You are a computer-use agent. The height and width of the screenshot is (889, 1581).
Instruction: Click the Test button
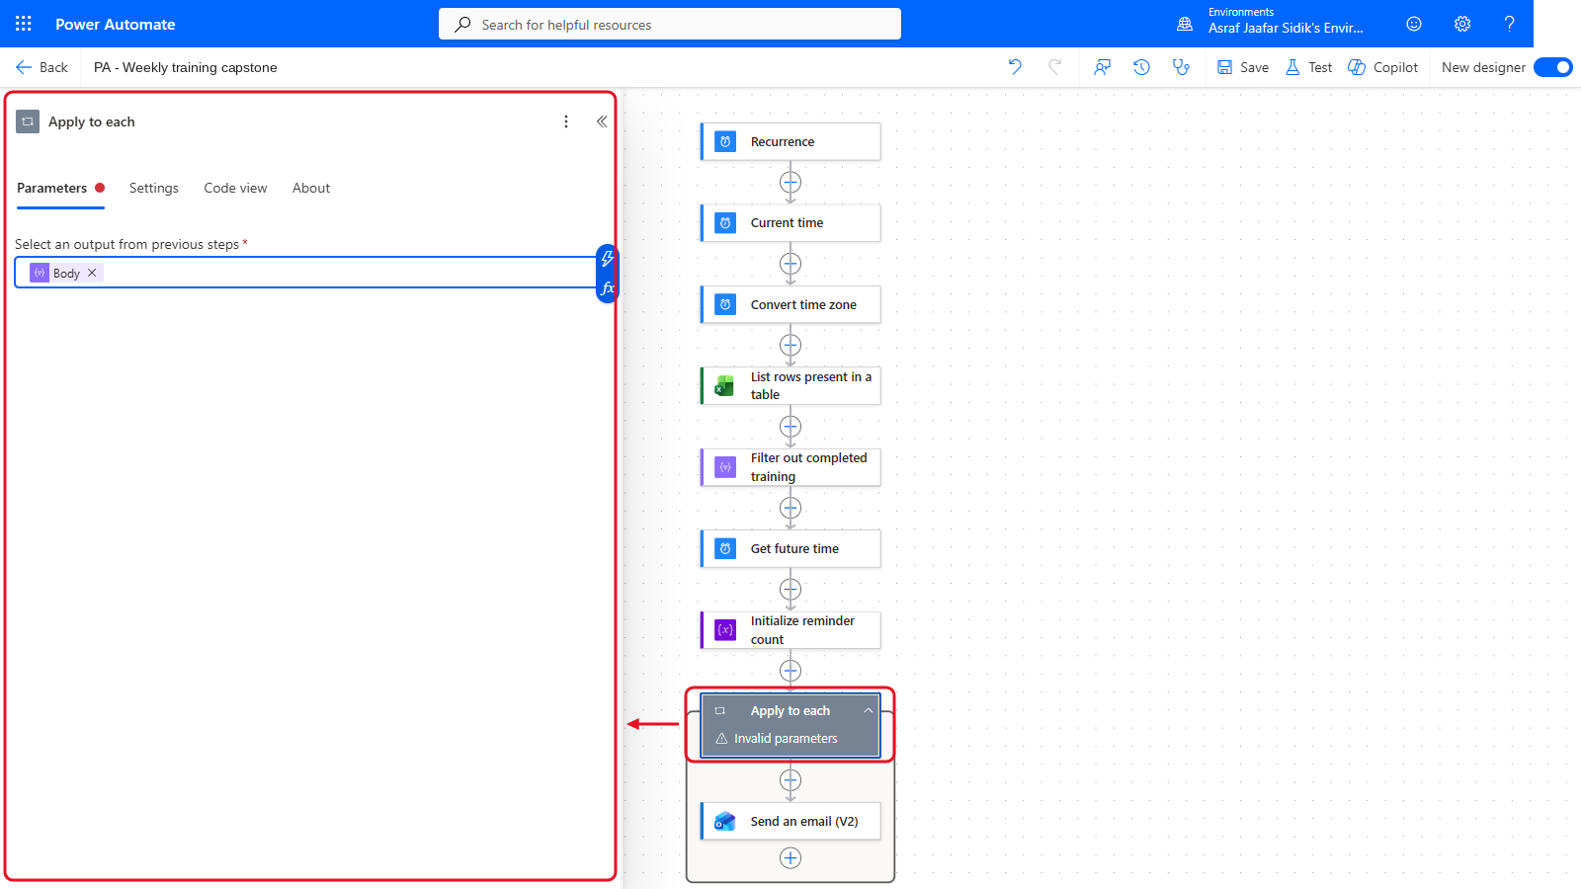(x=1308, y=67)
